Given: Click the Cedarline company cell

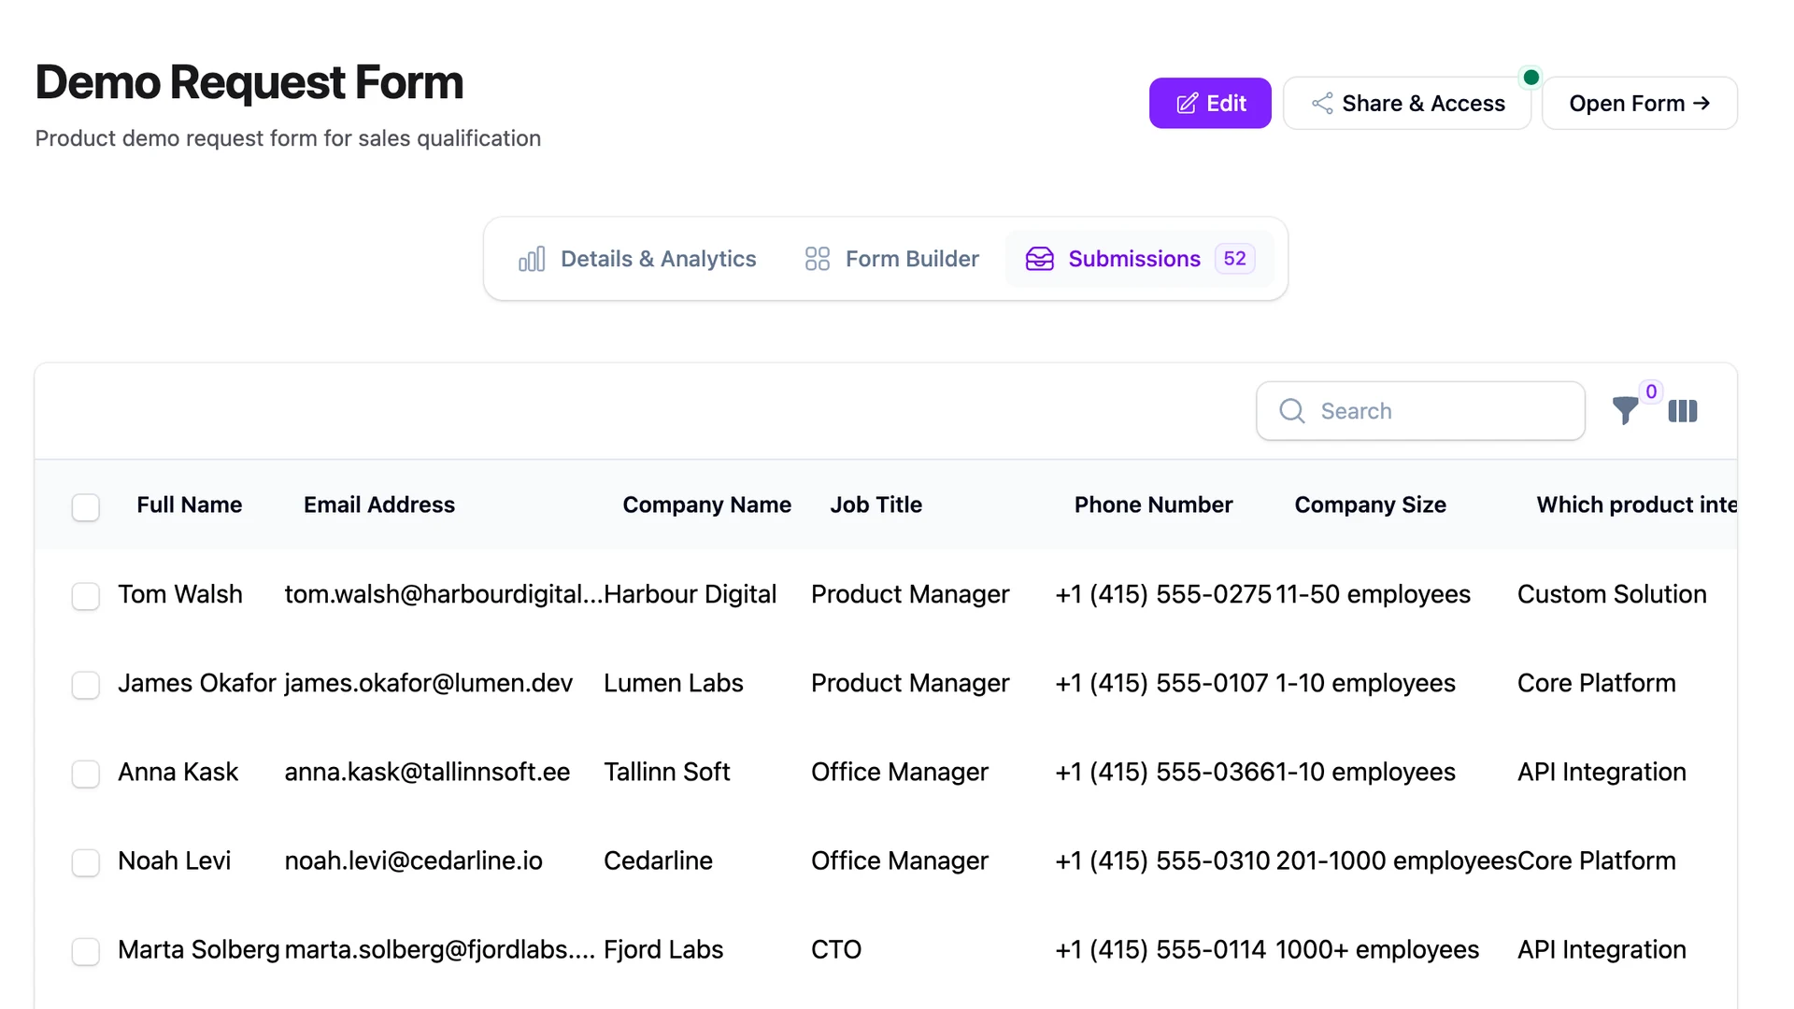Looking at the screenshot, I should (659, 860).
